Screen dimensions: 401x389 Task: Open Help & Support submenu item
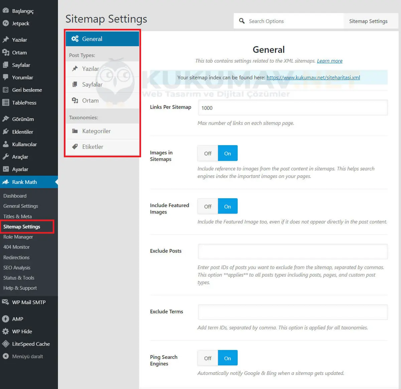pyautogui.click(x=20, y=288)
